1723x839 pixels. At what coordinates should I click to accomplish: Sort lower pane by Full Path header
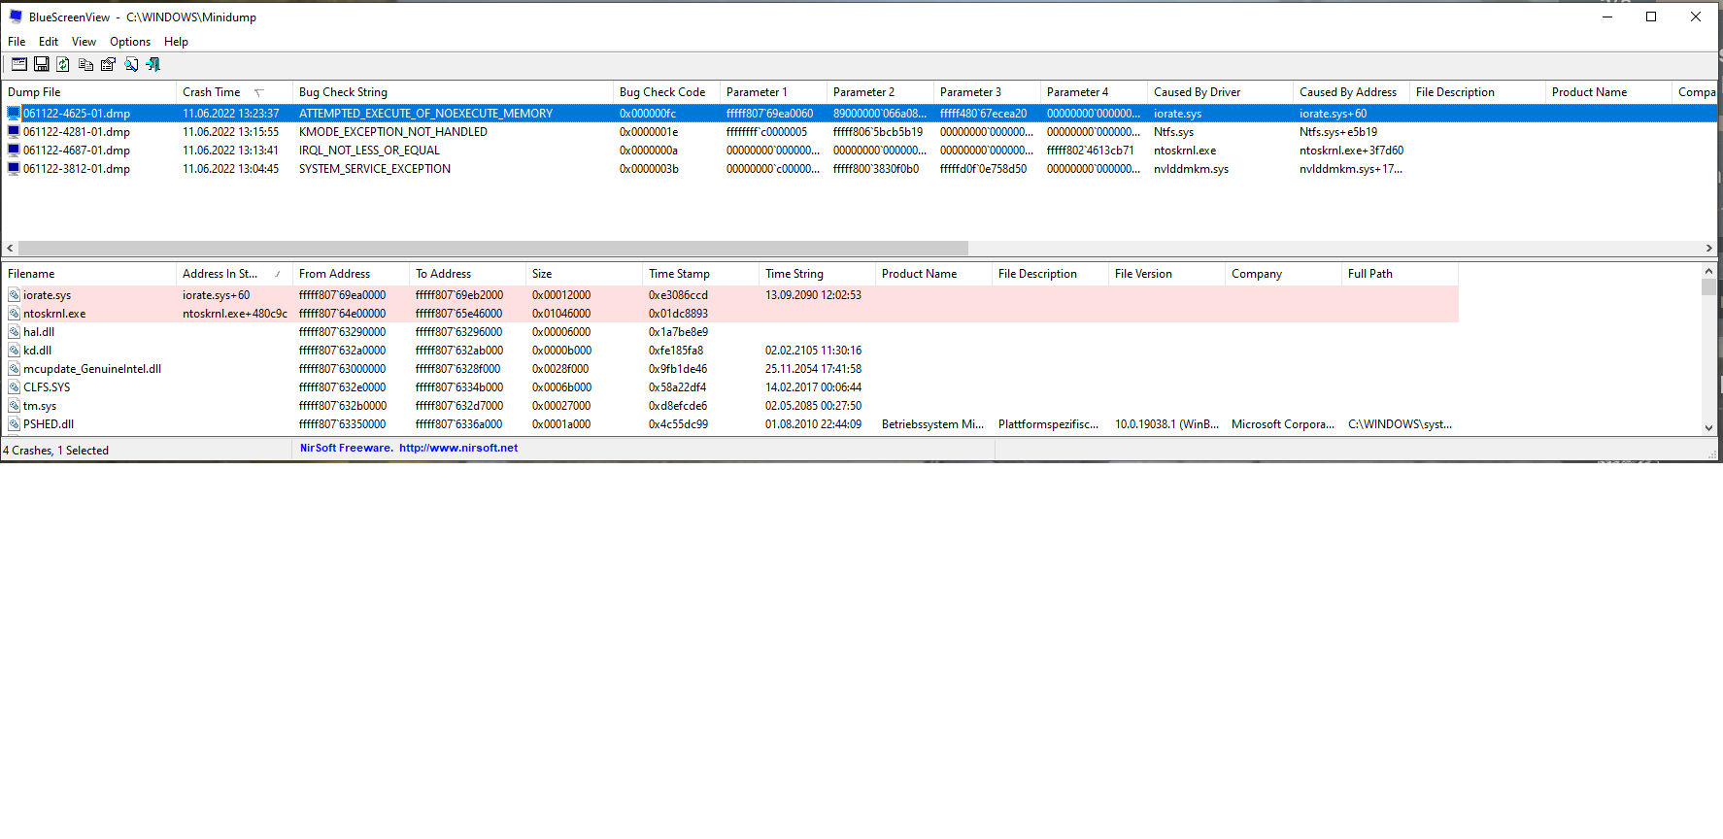point(1400,274)
